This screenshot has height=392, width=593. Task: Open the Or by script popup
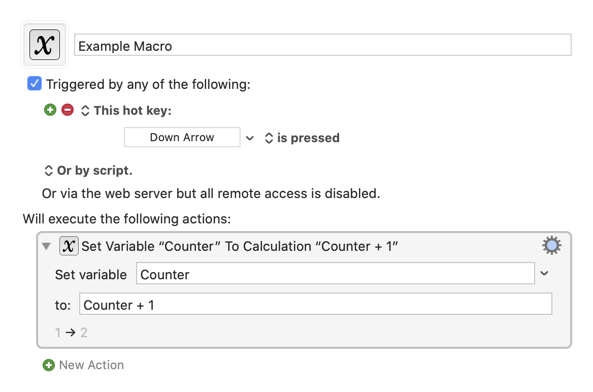pos(88,171)
